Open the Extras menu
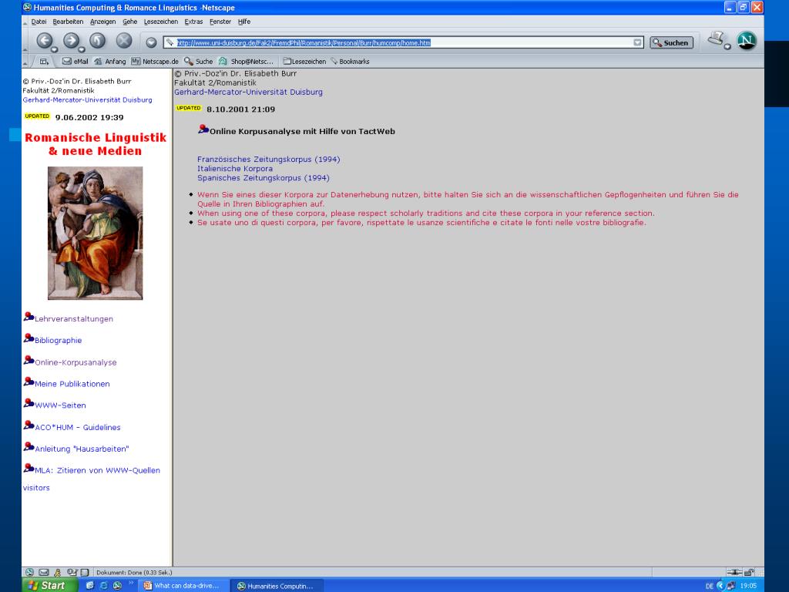789x592 pixels. (x=193, y=22)
